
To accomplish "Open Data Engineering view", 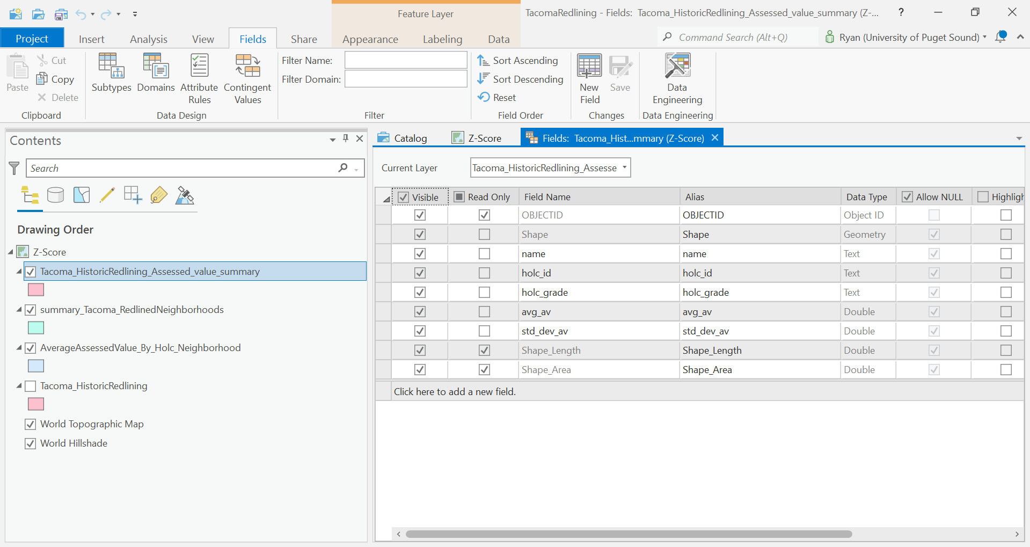I will point(677,79).
